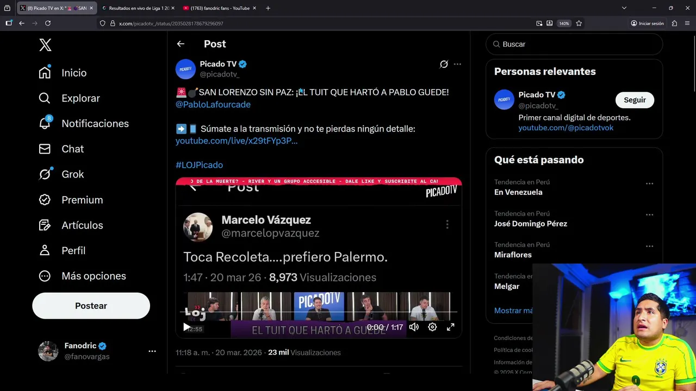The height and width of the screenshot is (391, 696).
Task: Open options for José Domingo Pérez trend
Action: (649, 215)
